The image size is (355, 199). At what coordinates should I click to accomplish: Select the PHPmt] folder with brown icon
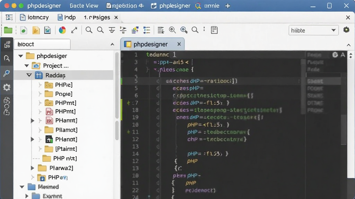point(60,103)
